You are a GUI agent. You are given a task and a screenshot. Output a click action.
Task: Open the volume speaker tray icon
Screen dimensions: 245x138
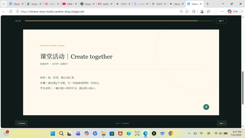tap(220, 133)
